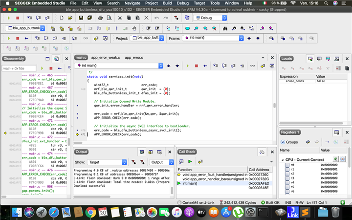Screen dimensions: 352x220
Task: Click the red Stop button in the top toolbar
Action: click(18, 18)
